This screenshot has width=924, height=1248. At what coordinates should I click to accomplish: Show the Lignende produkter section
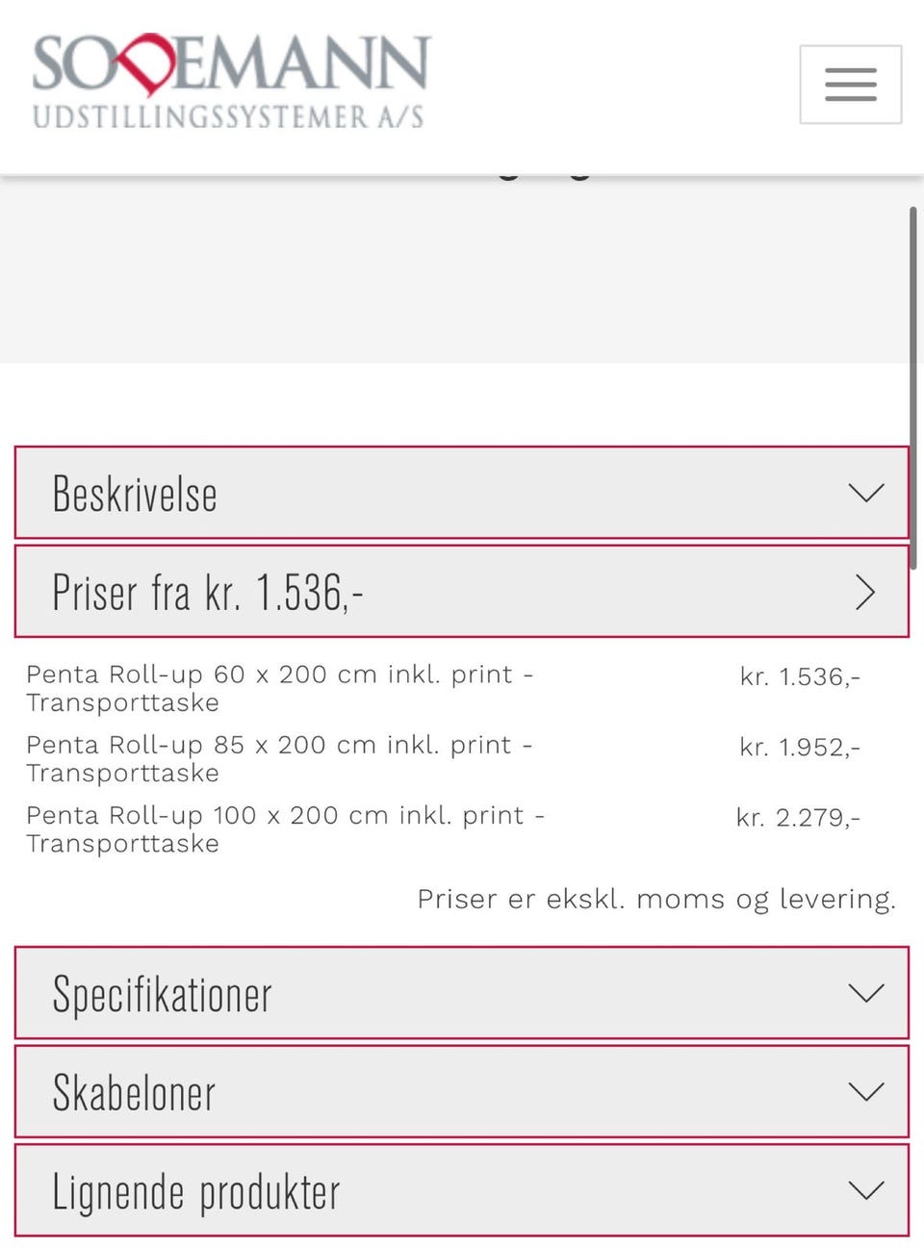[196, 1192]
